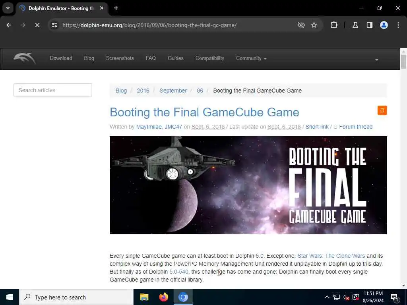Image resolution: width=407 pixels, height=305 pixels.
Task: Open the network tray icon
Action: click(337, 297)
